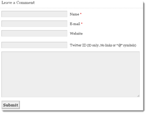Click the "Leave a Comment" heading
This screenshot has height=114, width=147.
[18, 3]
